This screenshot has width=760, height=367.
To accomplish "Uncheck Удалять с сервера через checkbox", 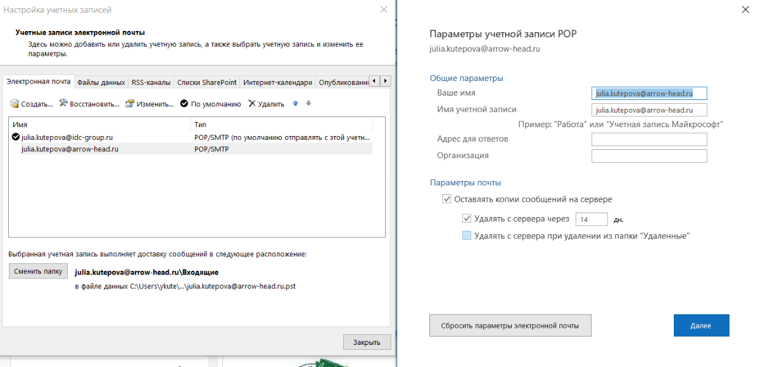I will (467, 219).
